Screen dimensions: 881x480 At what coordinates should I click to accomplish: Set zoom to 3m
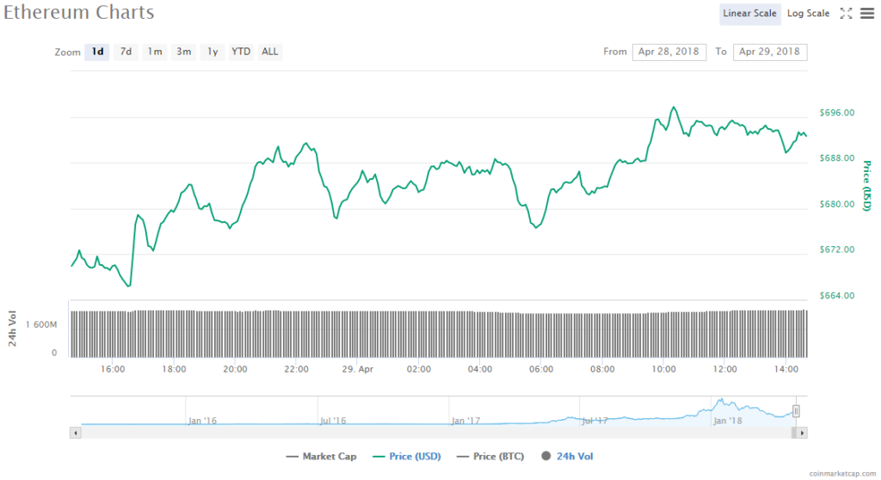184,52
